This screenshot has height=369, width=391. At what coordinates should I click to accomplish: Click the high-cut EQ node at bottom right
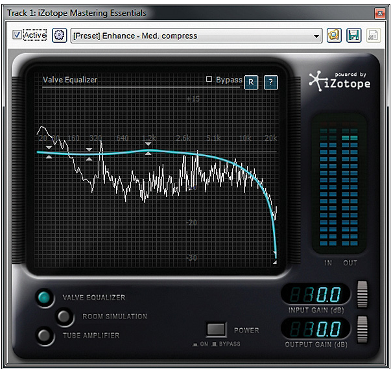(x=275, y=258)
